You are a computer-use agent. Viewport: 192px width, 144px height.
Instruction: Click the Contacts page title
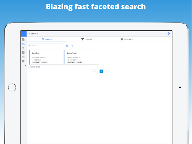point(34,33)
